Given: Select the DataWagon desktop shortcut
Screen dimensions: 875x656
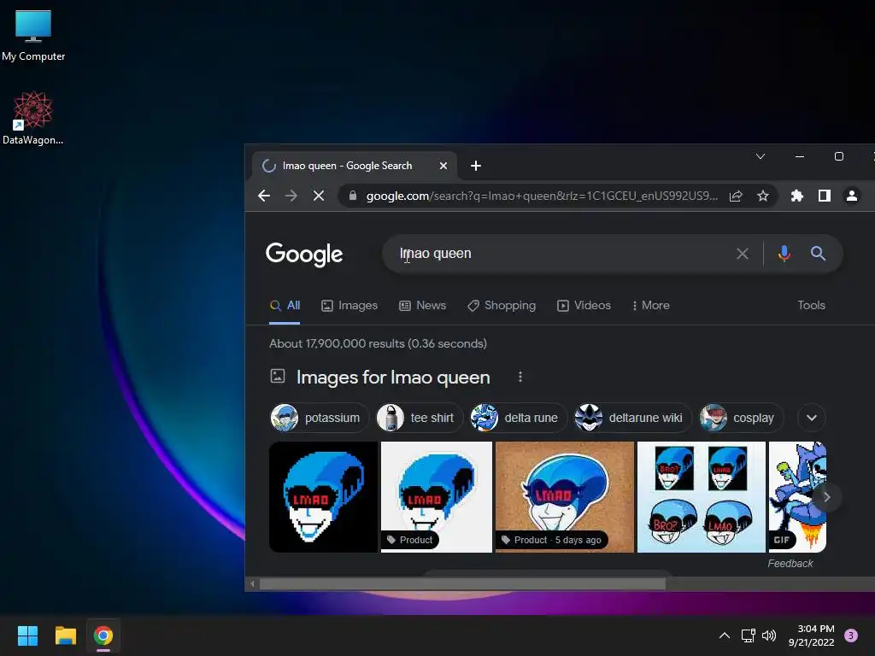Looking at the screenshot, I should tap(33, 118).
